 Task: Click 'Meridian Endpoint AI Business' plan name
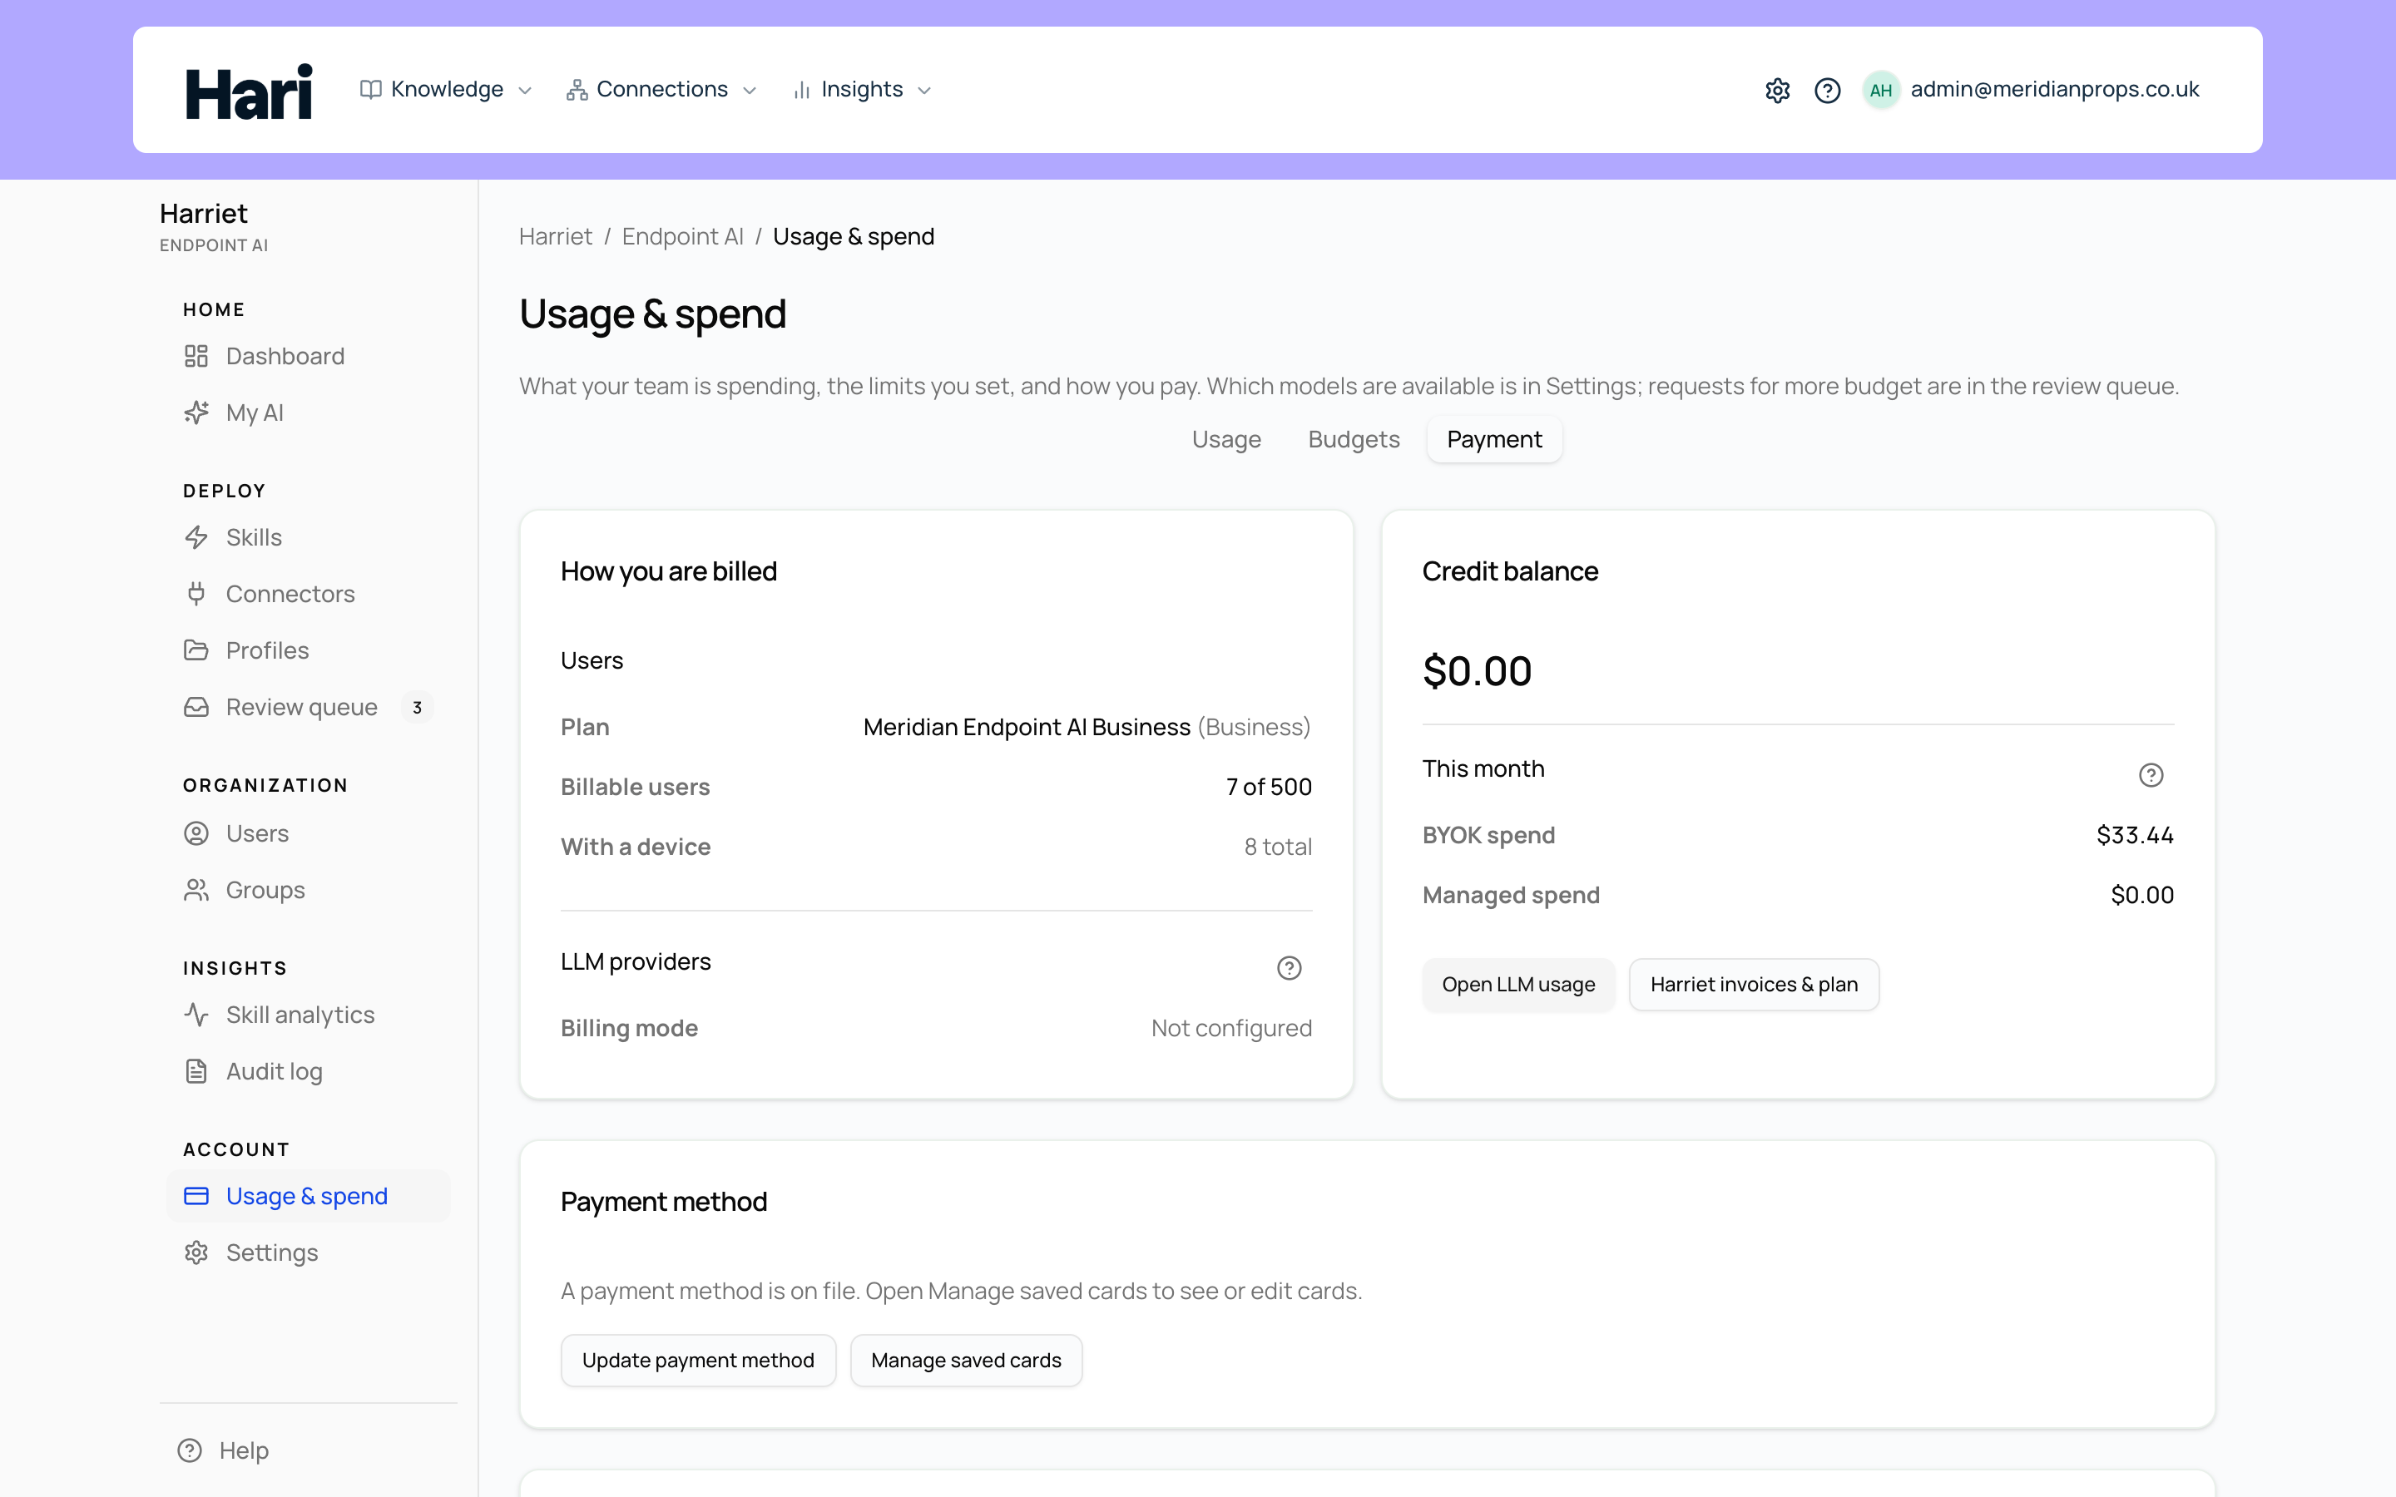[x=1027, y=728]
